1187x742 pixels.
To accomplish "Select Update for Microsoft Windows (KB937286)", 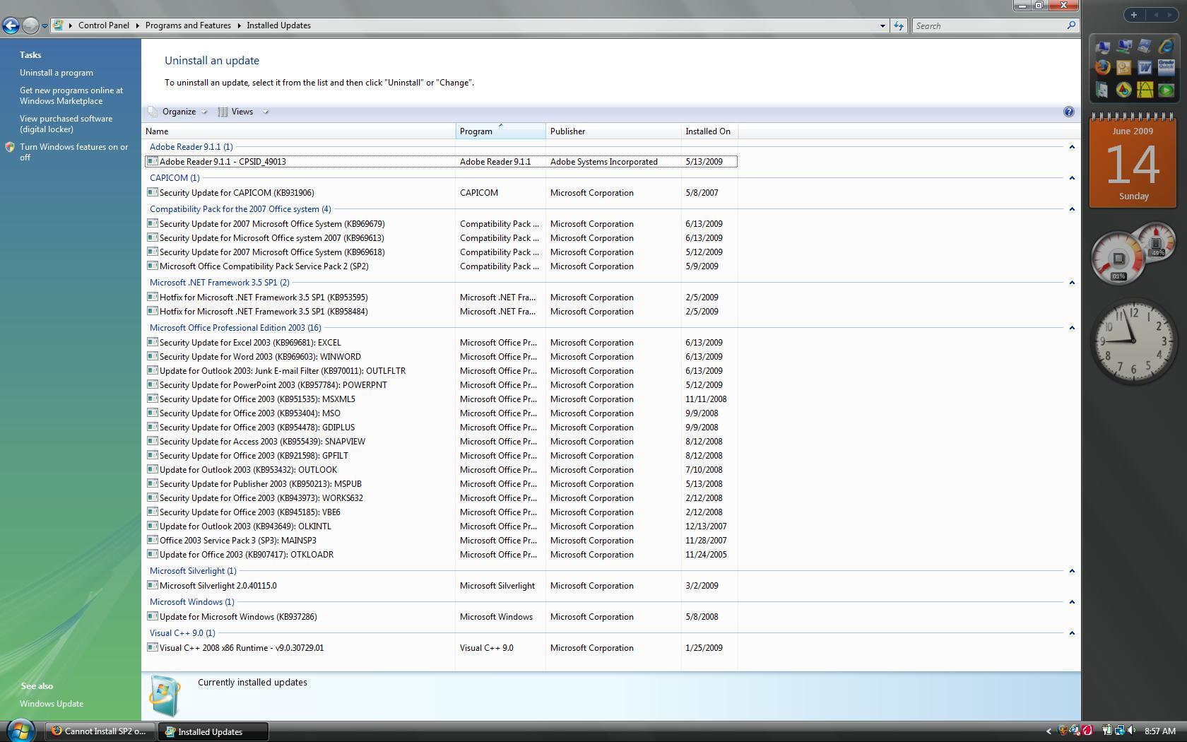I will 441,617.
